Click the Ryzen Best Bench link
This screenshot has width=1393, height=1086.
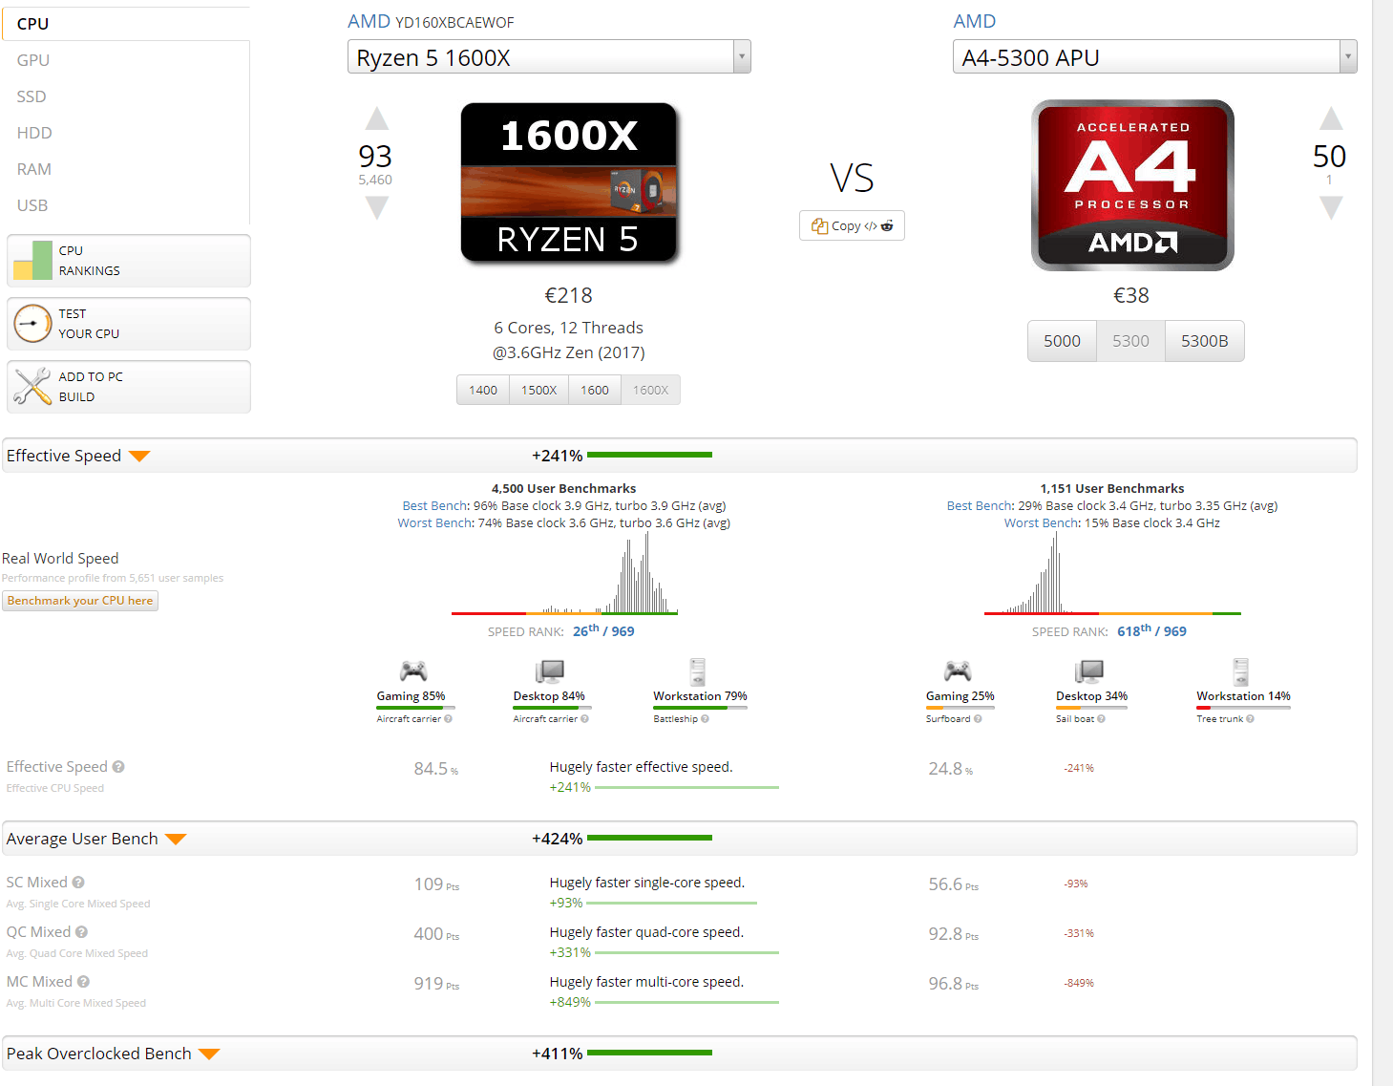coord(435,506)
